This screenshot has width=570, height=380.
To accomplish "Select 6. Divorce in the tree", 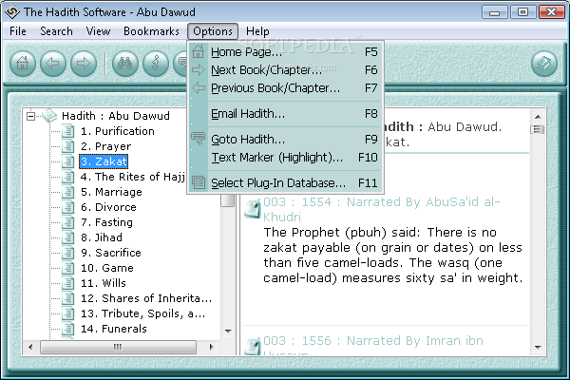I will pos(108,207).
